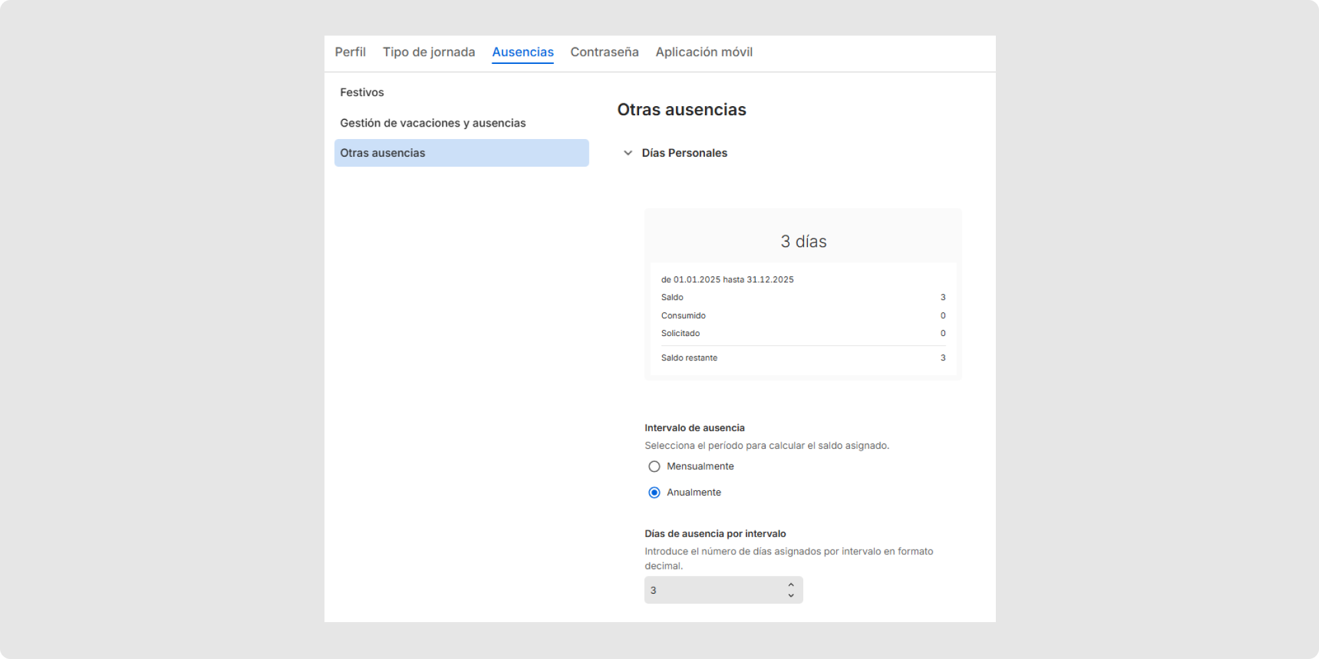This screenshot has height=659, width=1319.
Task: Open Gestión de vacaciones y ausencias
Action: pyautogui.click(x=433, y=123)
